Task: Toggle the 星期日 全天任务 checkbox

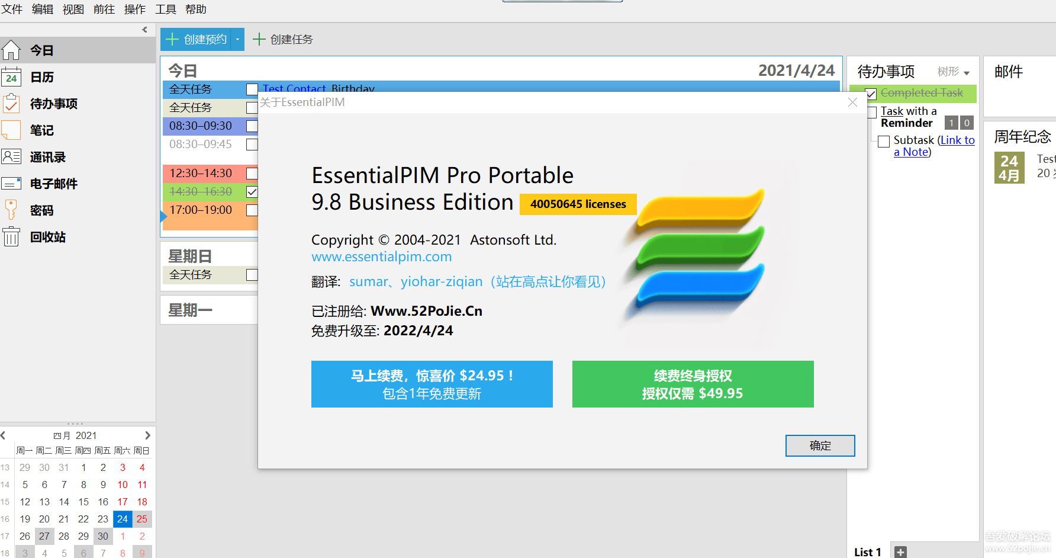Action: [252, 275]
